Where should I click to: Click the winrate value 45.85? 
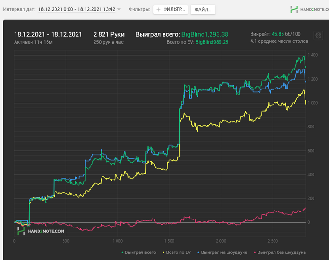pos(278,34)
